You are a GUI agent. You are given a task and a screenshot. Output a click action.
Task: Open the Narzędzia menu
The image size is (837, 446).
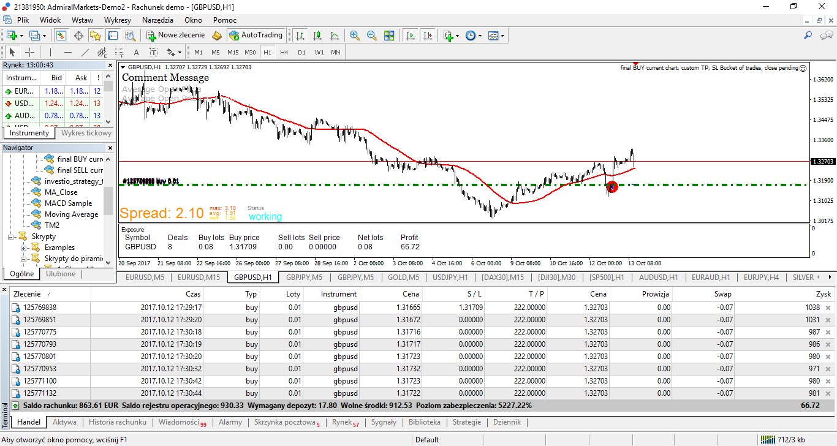click(x=157, y=20)
